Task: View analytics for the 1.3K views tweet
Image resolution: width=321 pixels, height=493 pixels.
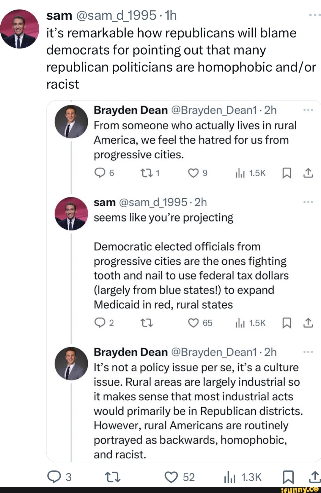Action: point(229,477)
